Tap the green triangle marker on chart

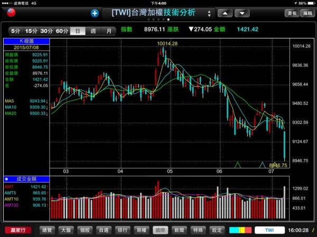[238, 165]
